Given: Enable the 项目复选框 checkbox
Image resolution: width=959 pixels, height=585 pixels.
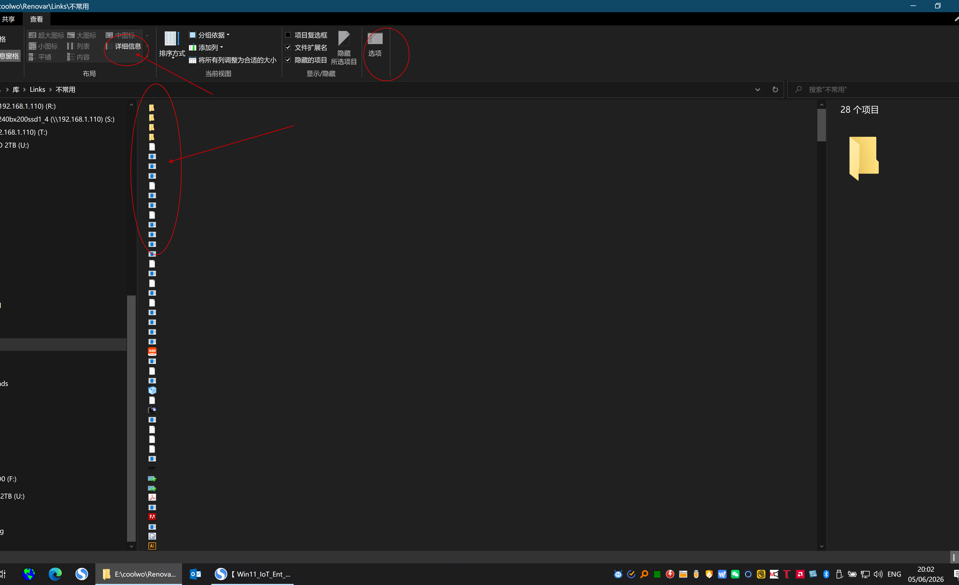Looking at the screenshot, I should point(288,35).
